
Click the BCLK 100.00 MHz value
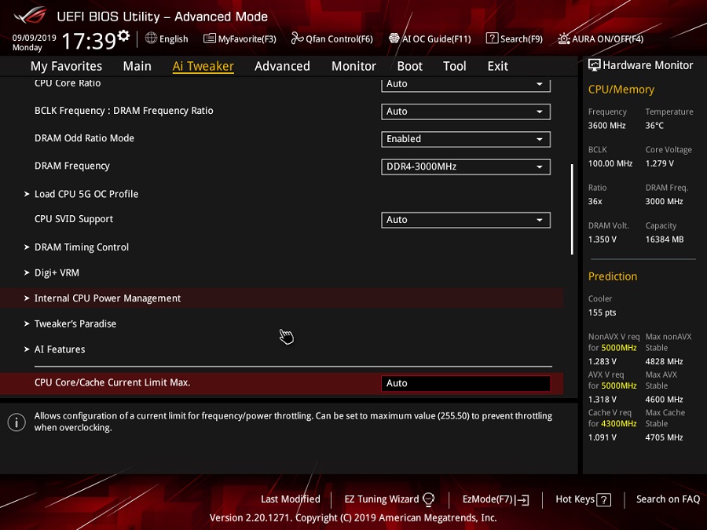(x=610, y=163)
